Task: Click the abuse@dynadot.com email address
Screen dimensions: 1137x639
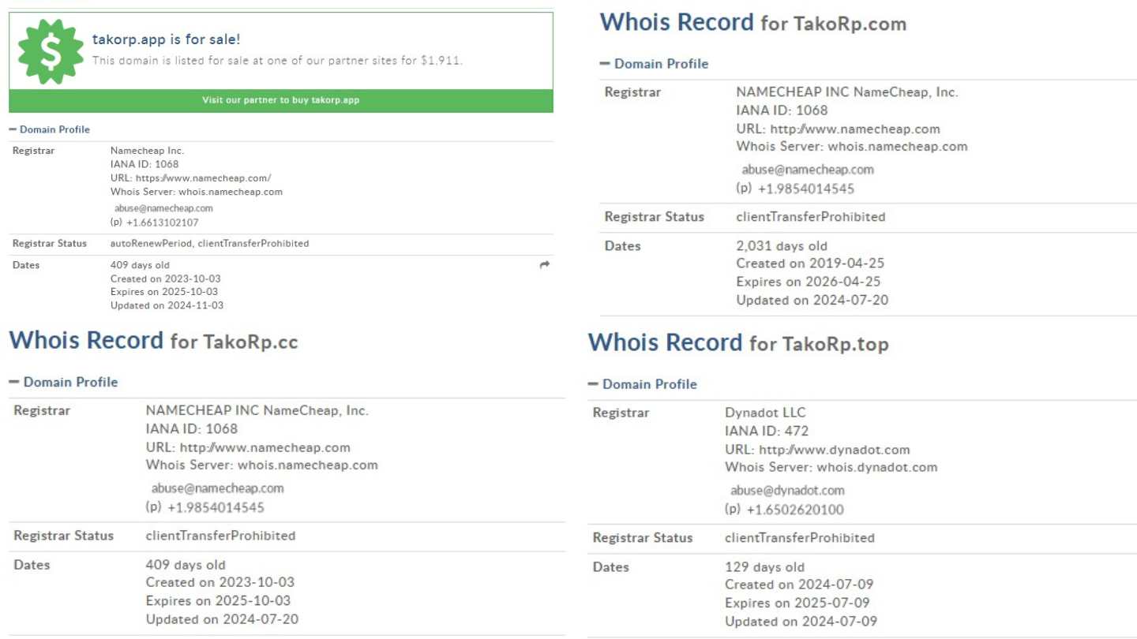Action: [786, 490]
